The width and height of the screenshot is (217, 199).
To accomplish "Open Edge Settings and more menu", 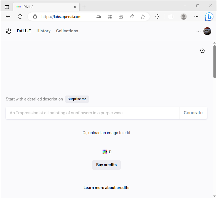I will coord(196,17).
